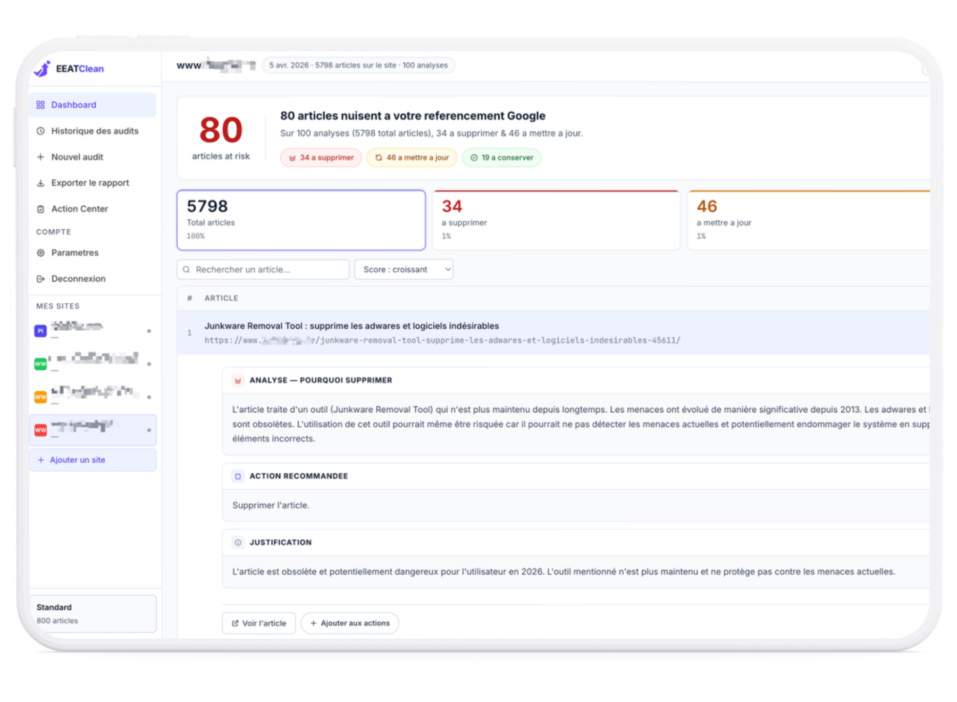Select the 19 a conserver filter badge
957x702 pixels.
tap(501, 157)
